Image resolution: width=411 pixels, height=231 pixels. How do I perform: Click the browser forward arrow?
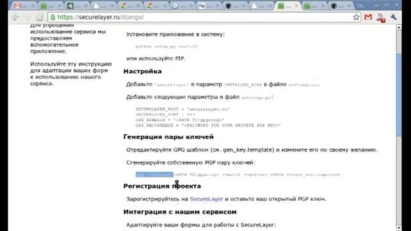28,17
